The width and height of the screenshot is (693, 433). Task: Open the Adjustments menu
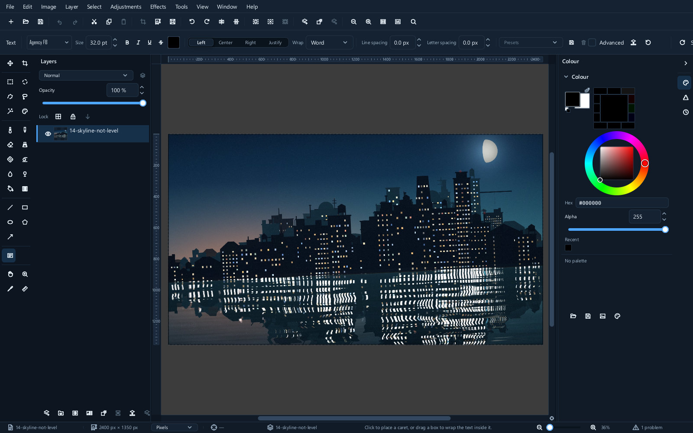[x=126, y=6]
